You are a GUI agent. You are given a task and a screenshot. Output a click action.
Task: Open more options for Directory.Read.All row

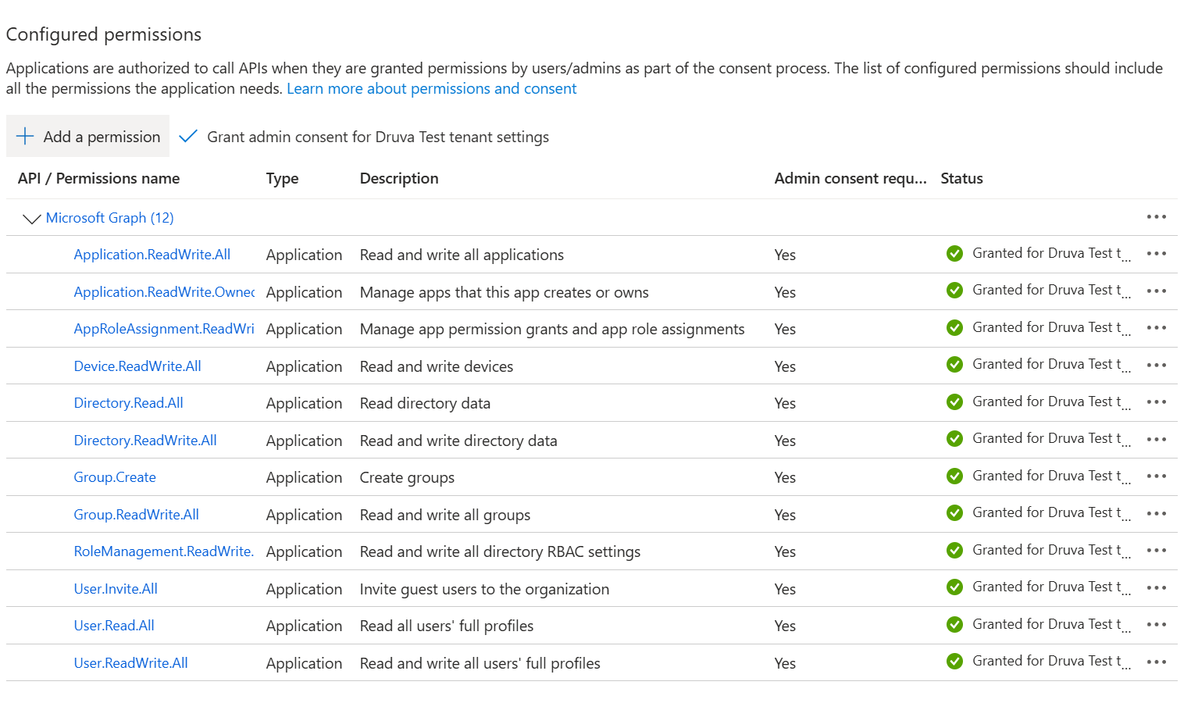1156,401
